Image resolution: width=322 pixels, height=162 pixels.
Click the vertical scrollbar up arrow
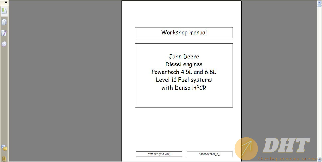click(x=319, y=2)
